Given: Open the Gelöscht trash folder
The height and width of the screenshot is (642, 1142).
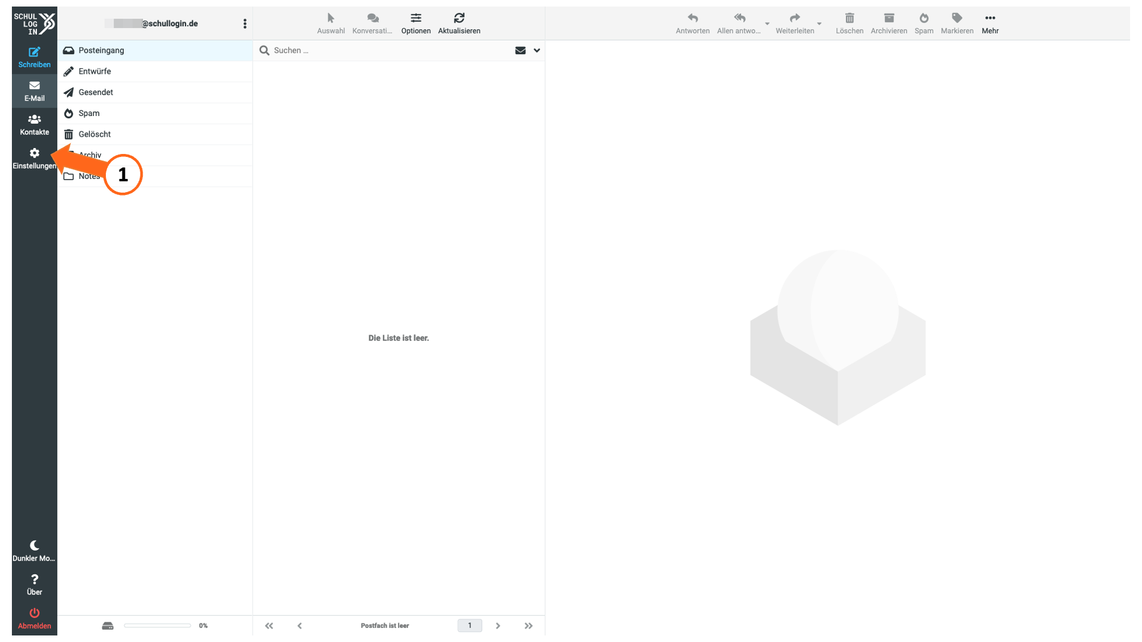Looking at the screenshot, I should click(x=155, y=134).
